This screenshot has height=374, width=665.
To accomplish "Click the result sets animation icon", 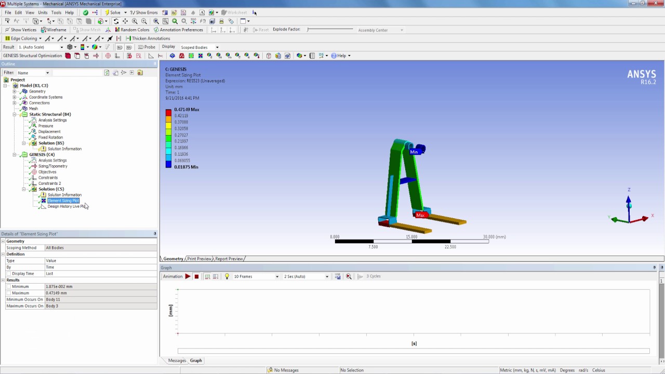I will (x=216, y=276).
